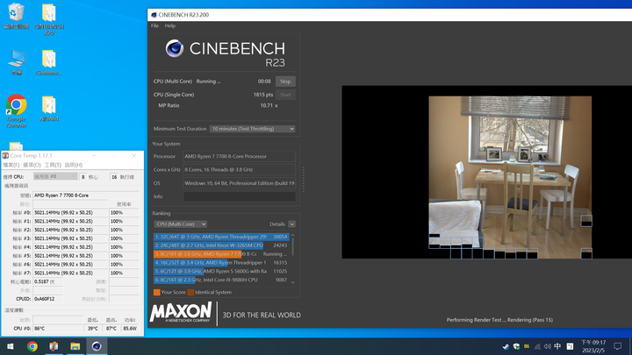The image size is (632, 355).
Task: Click the Maxon logo
Action: point(181,312)
